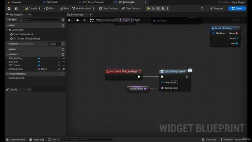Close the WB_BuildingBtn tab

click(145, 2)
